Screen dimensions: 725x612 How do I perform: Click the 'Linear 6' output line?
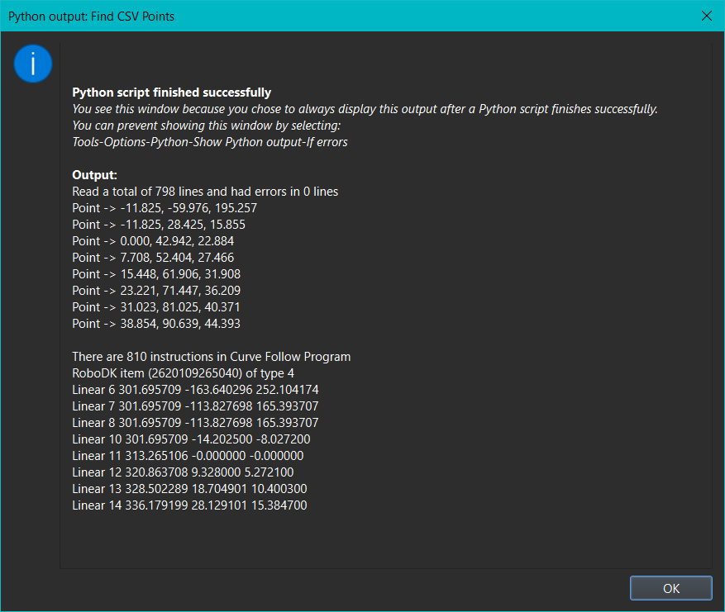click(195, 390)
